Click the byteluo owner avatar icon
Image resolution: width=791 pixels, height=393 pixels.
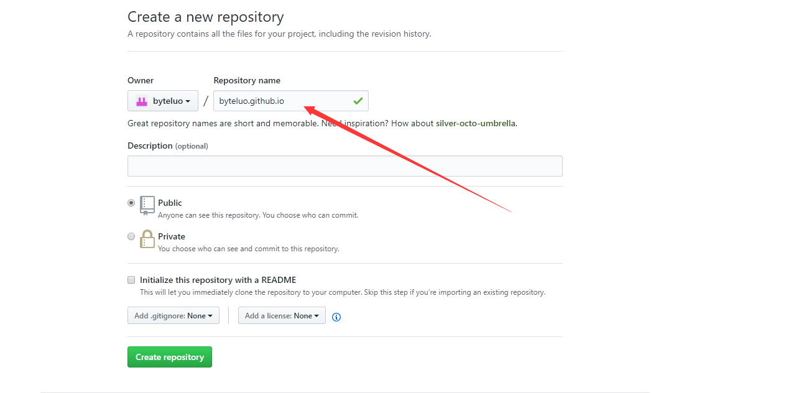tap(142, 101)
